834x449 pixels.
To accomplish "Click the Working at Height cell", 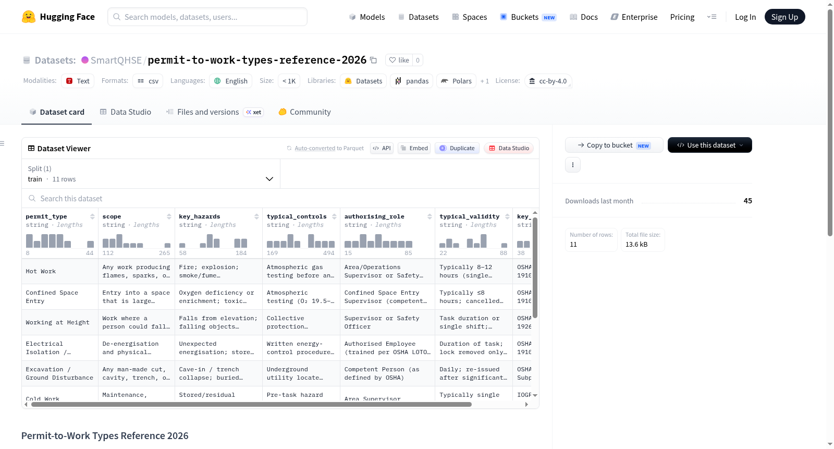I will click(60, 322).
